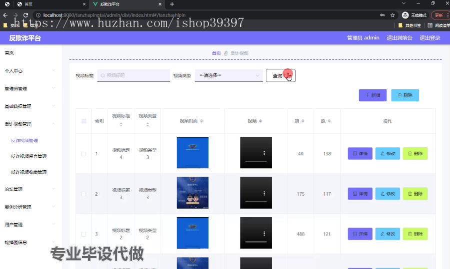
Task: Click the browser back arrow
Action: click(x=5, y=15)
